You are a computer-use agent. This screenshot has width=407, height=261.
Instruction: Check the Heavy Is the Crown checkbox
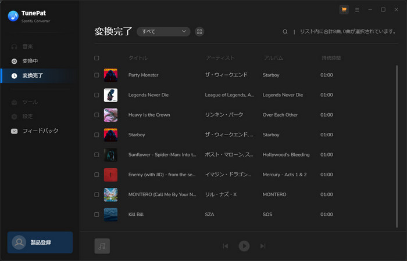pos(97,115)
